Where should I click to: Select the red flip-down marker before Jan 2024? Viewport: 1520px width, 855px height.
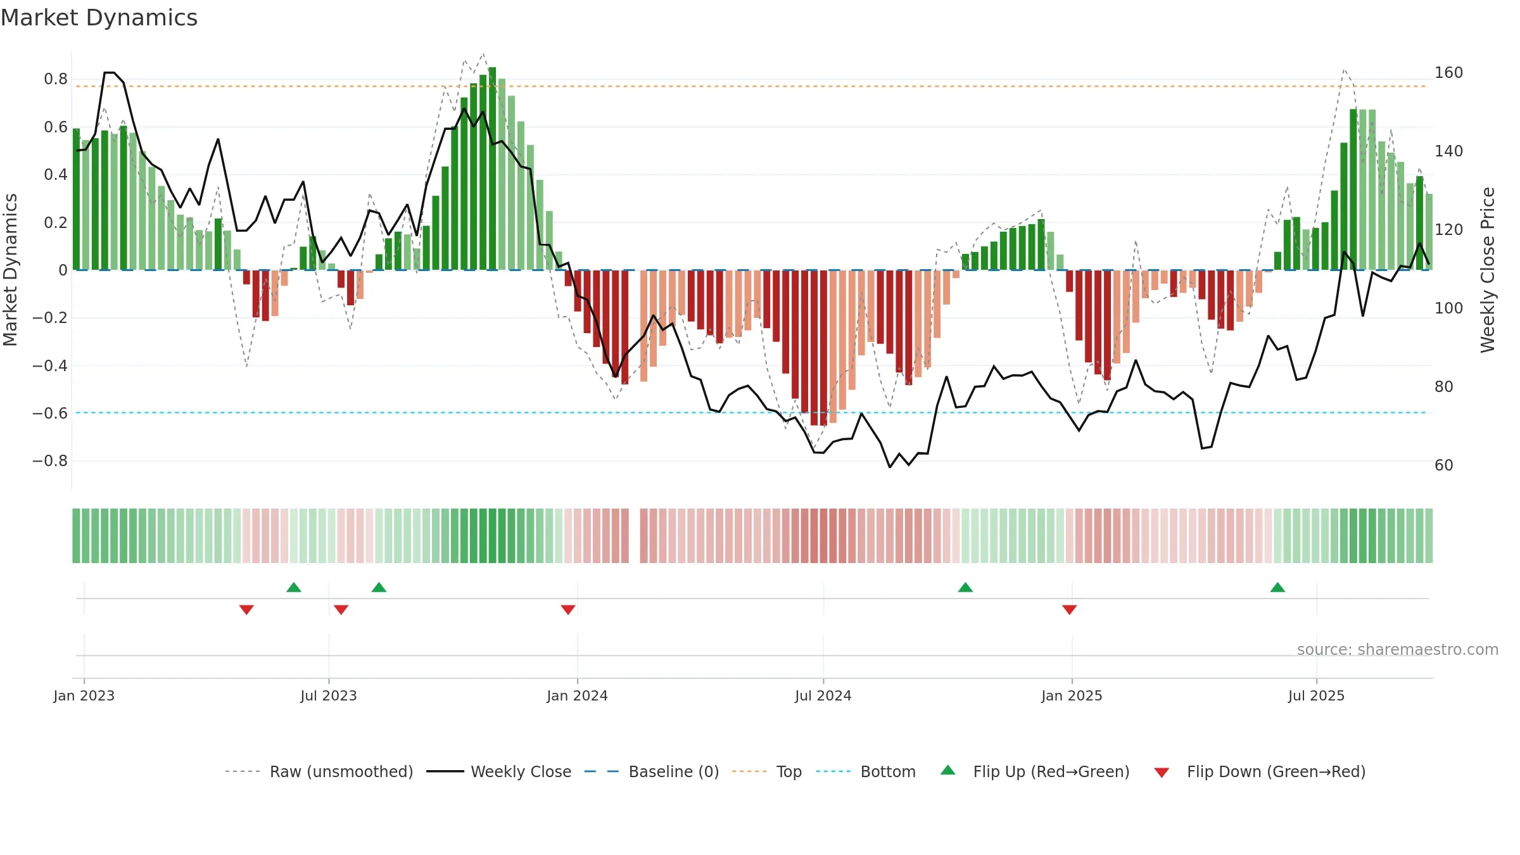point(568,609)
